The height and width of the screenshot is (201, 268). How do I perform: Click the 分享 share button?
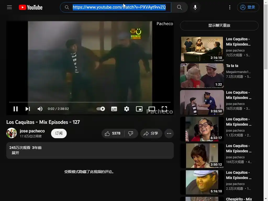[151, 133]
